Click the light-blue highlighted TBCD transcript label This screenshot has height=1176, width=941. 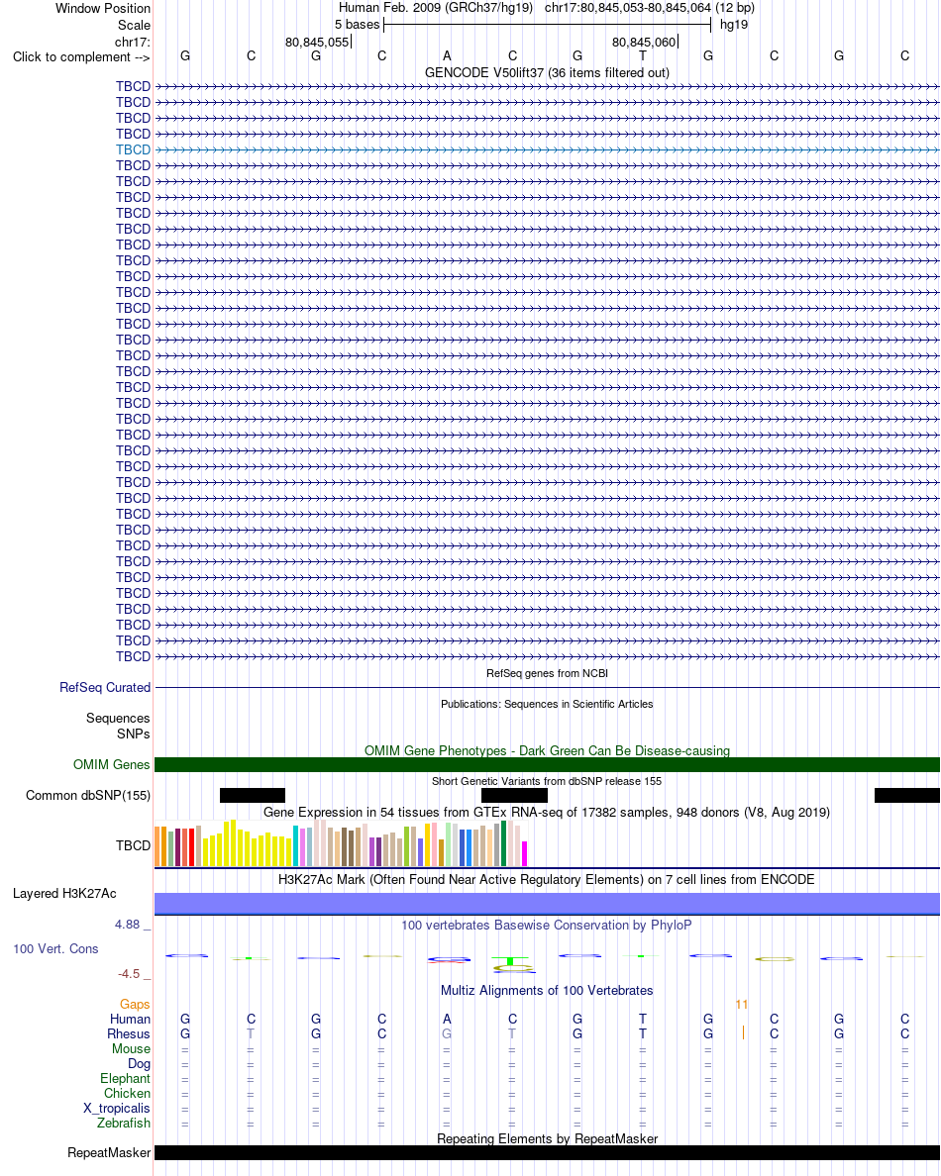point(133,149)
